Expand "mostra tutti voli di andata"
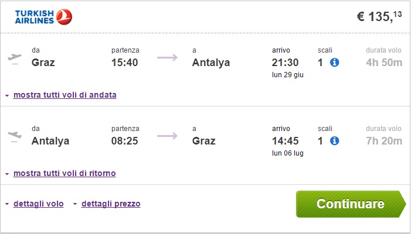This screenshot has width=411, height=234. 64,95
